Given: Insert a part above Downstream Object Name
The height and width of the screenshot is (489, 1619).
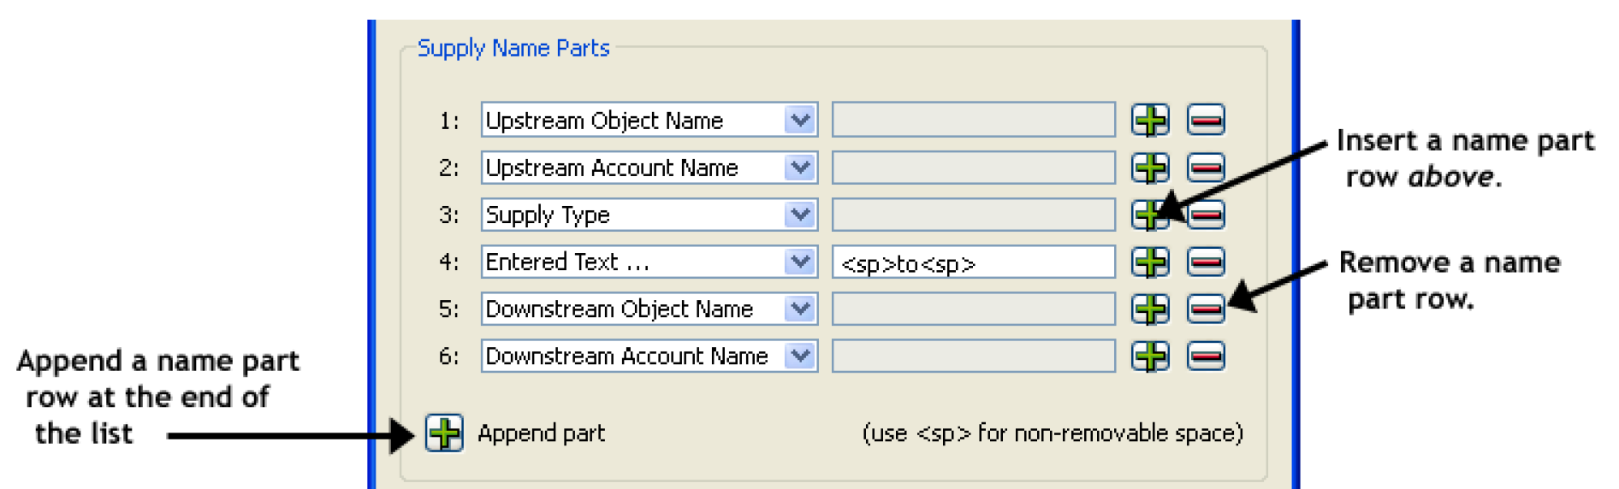Looking at the screenshot, I should pyautogui.click(x=1149, y=309).
